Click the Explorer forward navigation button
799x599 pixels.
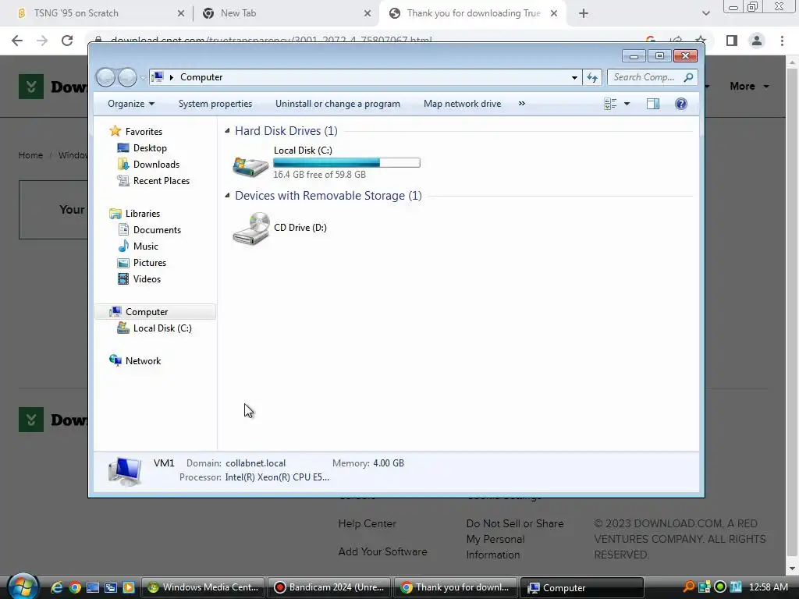[x=127, y=77]
